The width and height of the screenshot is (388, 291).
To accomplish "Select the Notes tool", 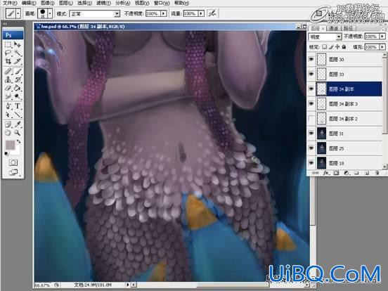I will coord(8,124).
